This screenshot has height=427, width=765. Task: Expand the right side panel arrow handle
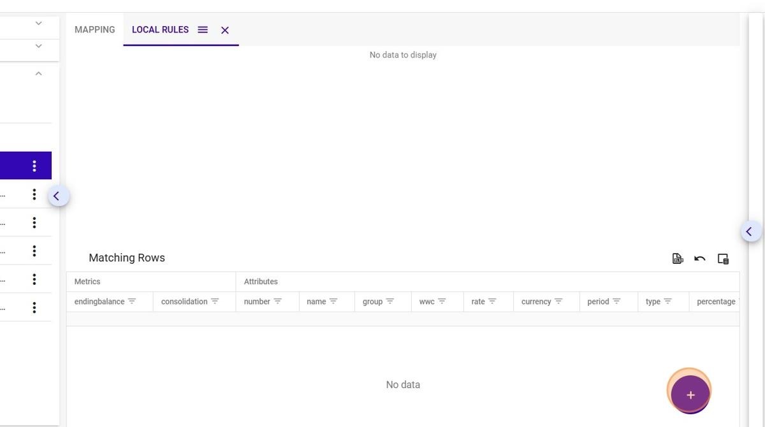pyautogui.click(x=750, y=231)
